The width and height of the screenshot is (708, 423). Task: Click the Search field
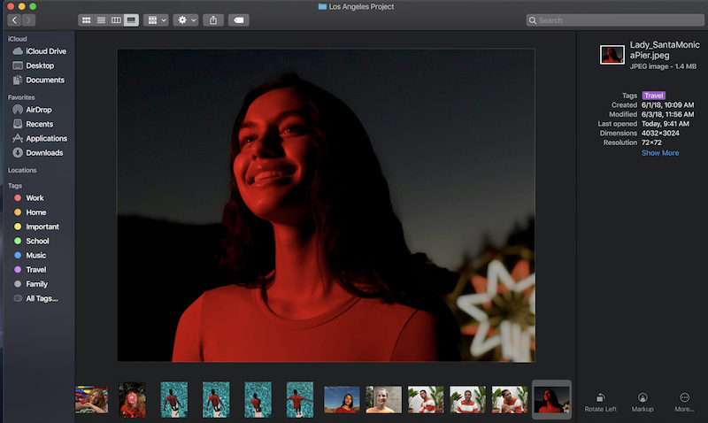[x=612, y=19]
